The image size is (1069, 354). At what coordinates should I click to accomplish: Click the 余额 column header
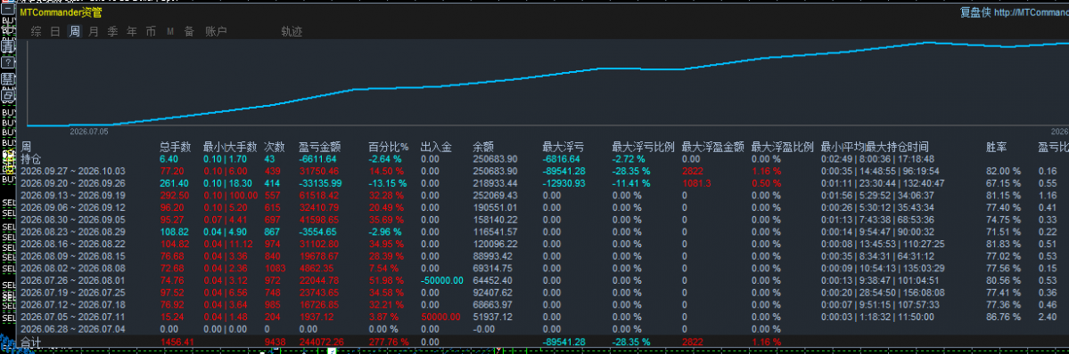click(x=483, y=147)
